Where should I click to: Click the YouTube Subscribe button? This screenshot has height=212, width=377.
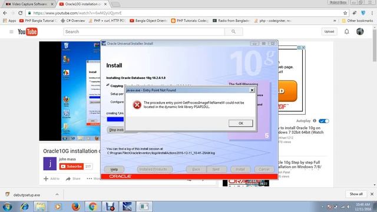71,166
